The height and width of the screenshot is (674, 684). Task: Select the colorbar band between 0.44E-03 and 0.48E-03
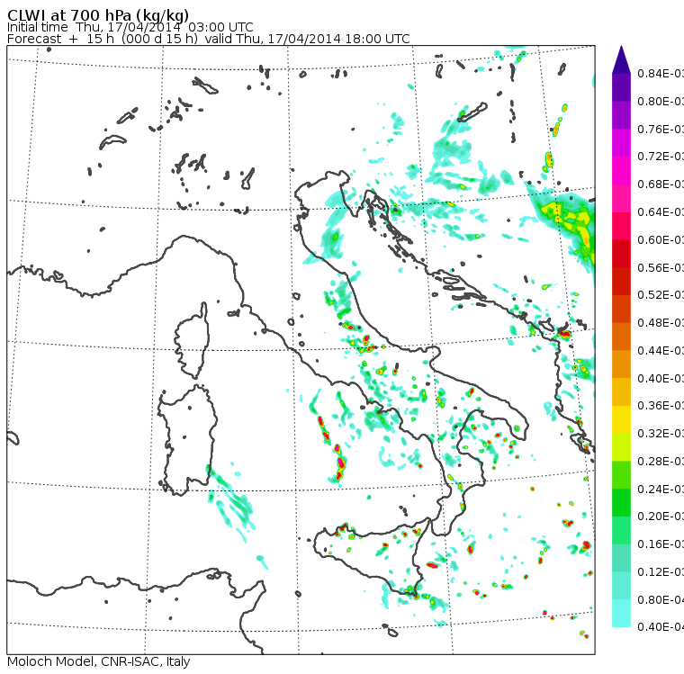click(621, 337)
